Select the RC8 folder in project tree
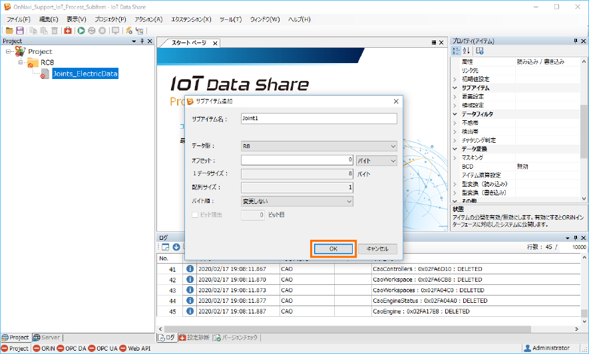589x354 pixels. point(47,62)
